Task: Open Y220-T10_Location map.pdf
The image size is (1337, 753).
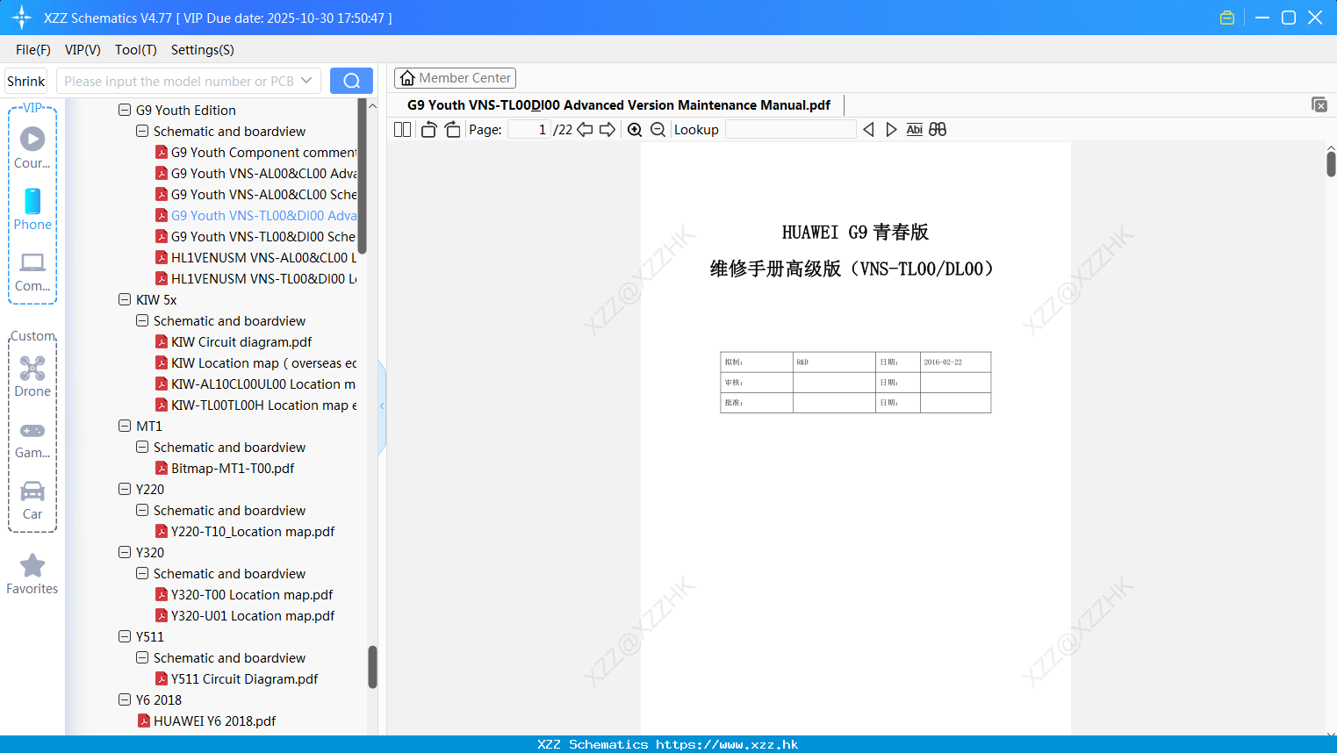Action: (x=245, y=531)
